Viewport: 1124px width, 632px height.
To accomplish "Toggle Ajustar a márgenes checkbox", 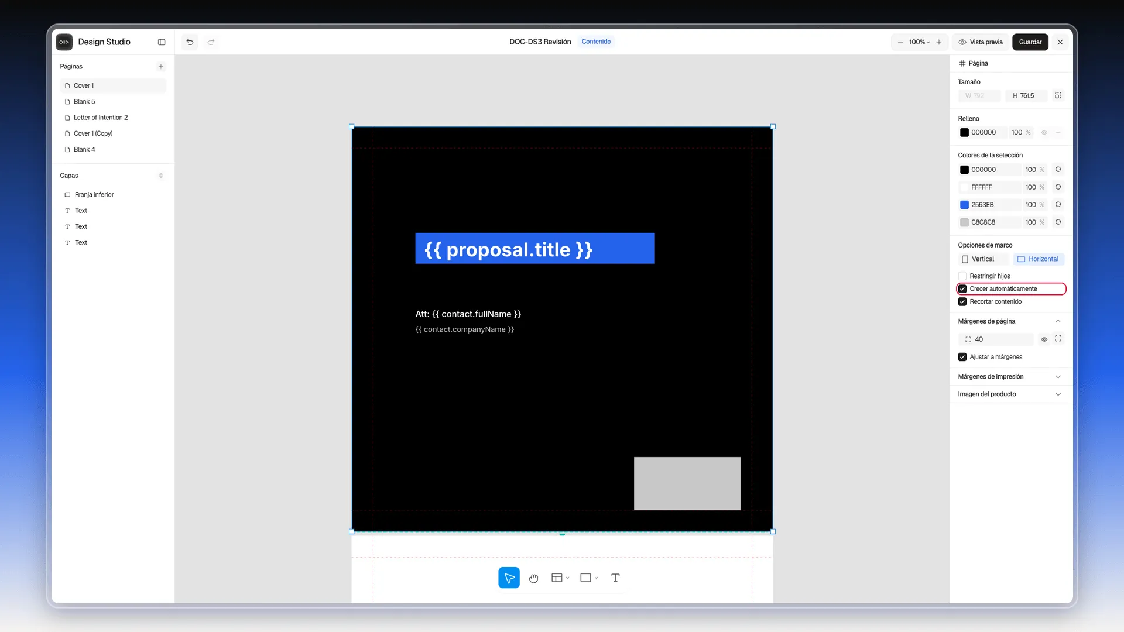I will [962, 357].
